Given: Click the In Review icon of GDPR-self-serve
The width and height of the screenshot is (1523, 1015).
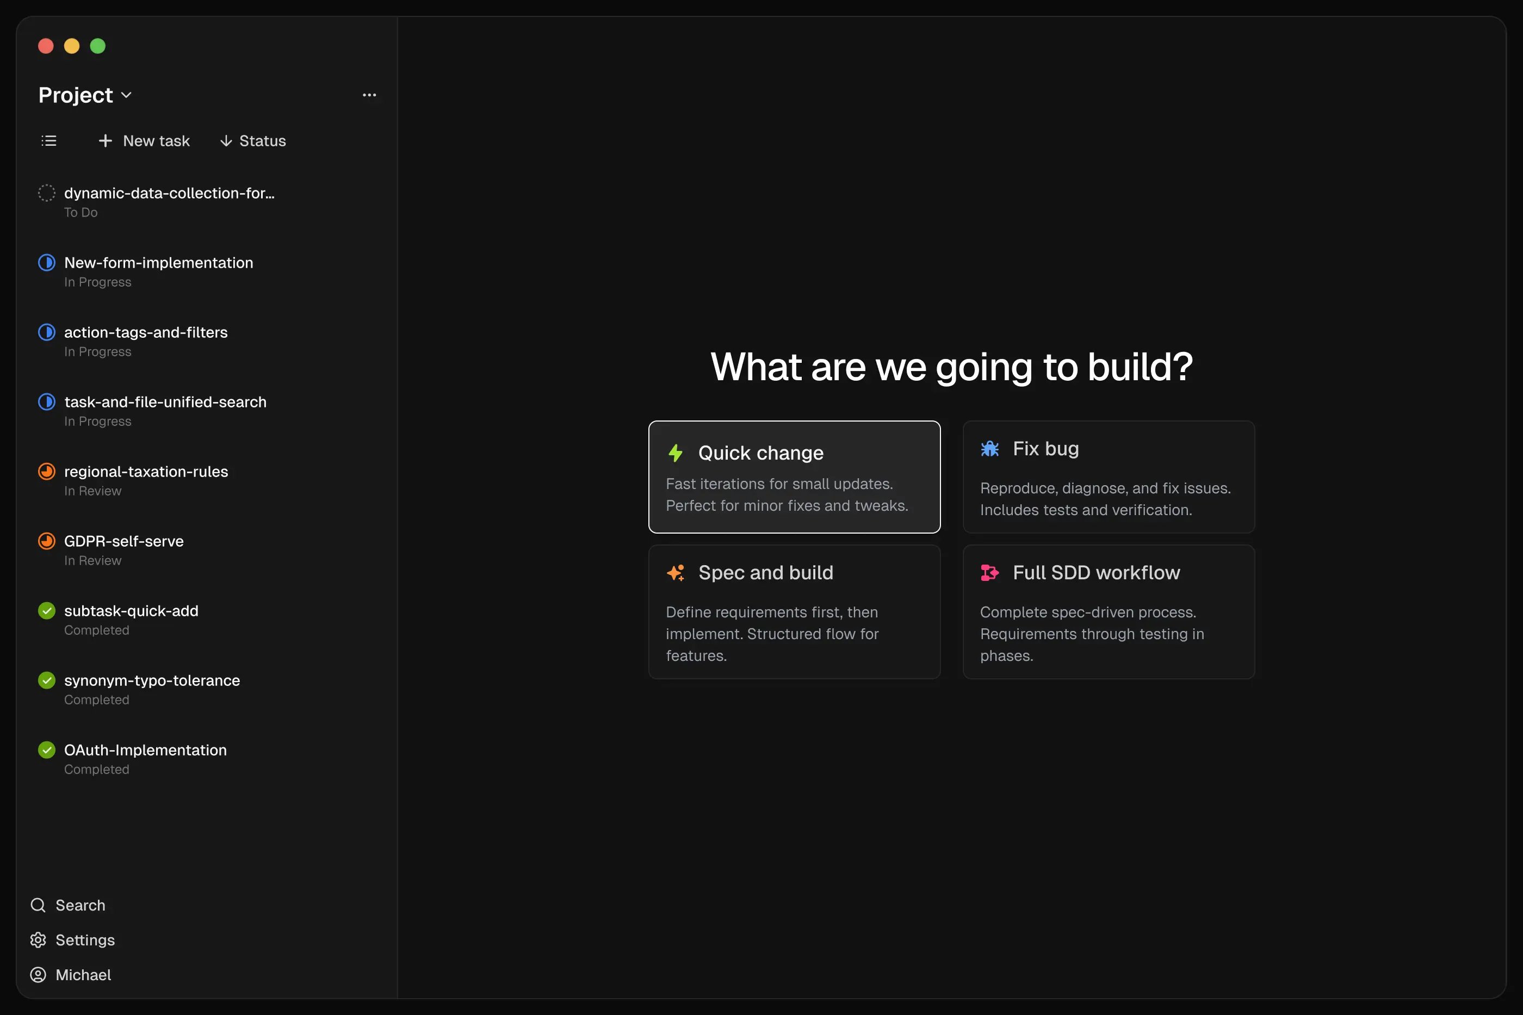Looking at the screenshot, I should (x=47, y=541).
